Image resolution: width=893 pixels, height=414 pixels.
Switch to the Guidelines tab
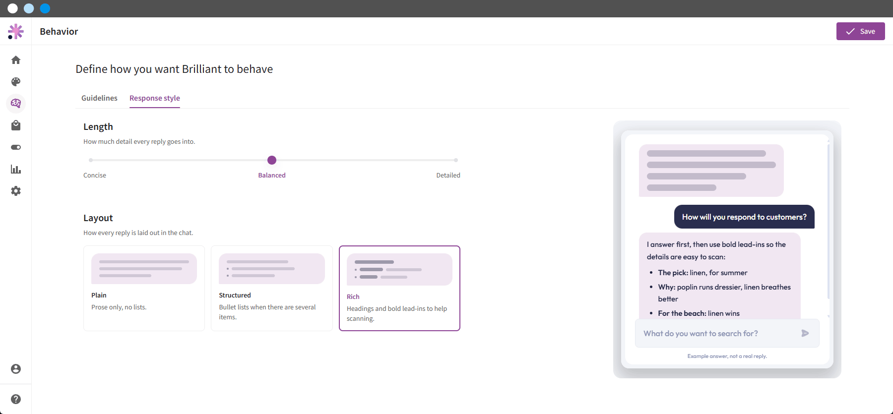[99, 98]
